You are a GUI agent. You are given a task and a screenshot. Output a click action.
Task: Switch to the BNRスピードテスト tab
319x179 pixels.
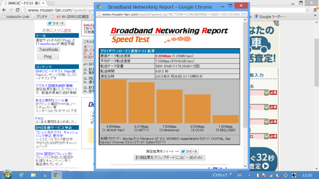(x=24, y=3)
